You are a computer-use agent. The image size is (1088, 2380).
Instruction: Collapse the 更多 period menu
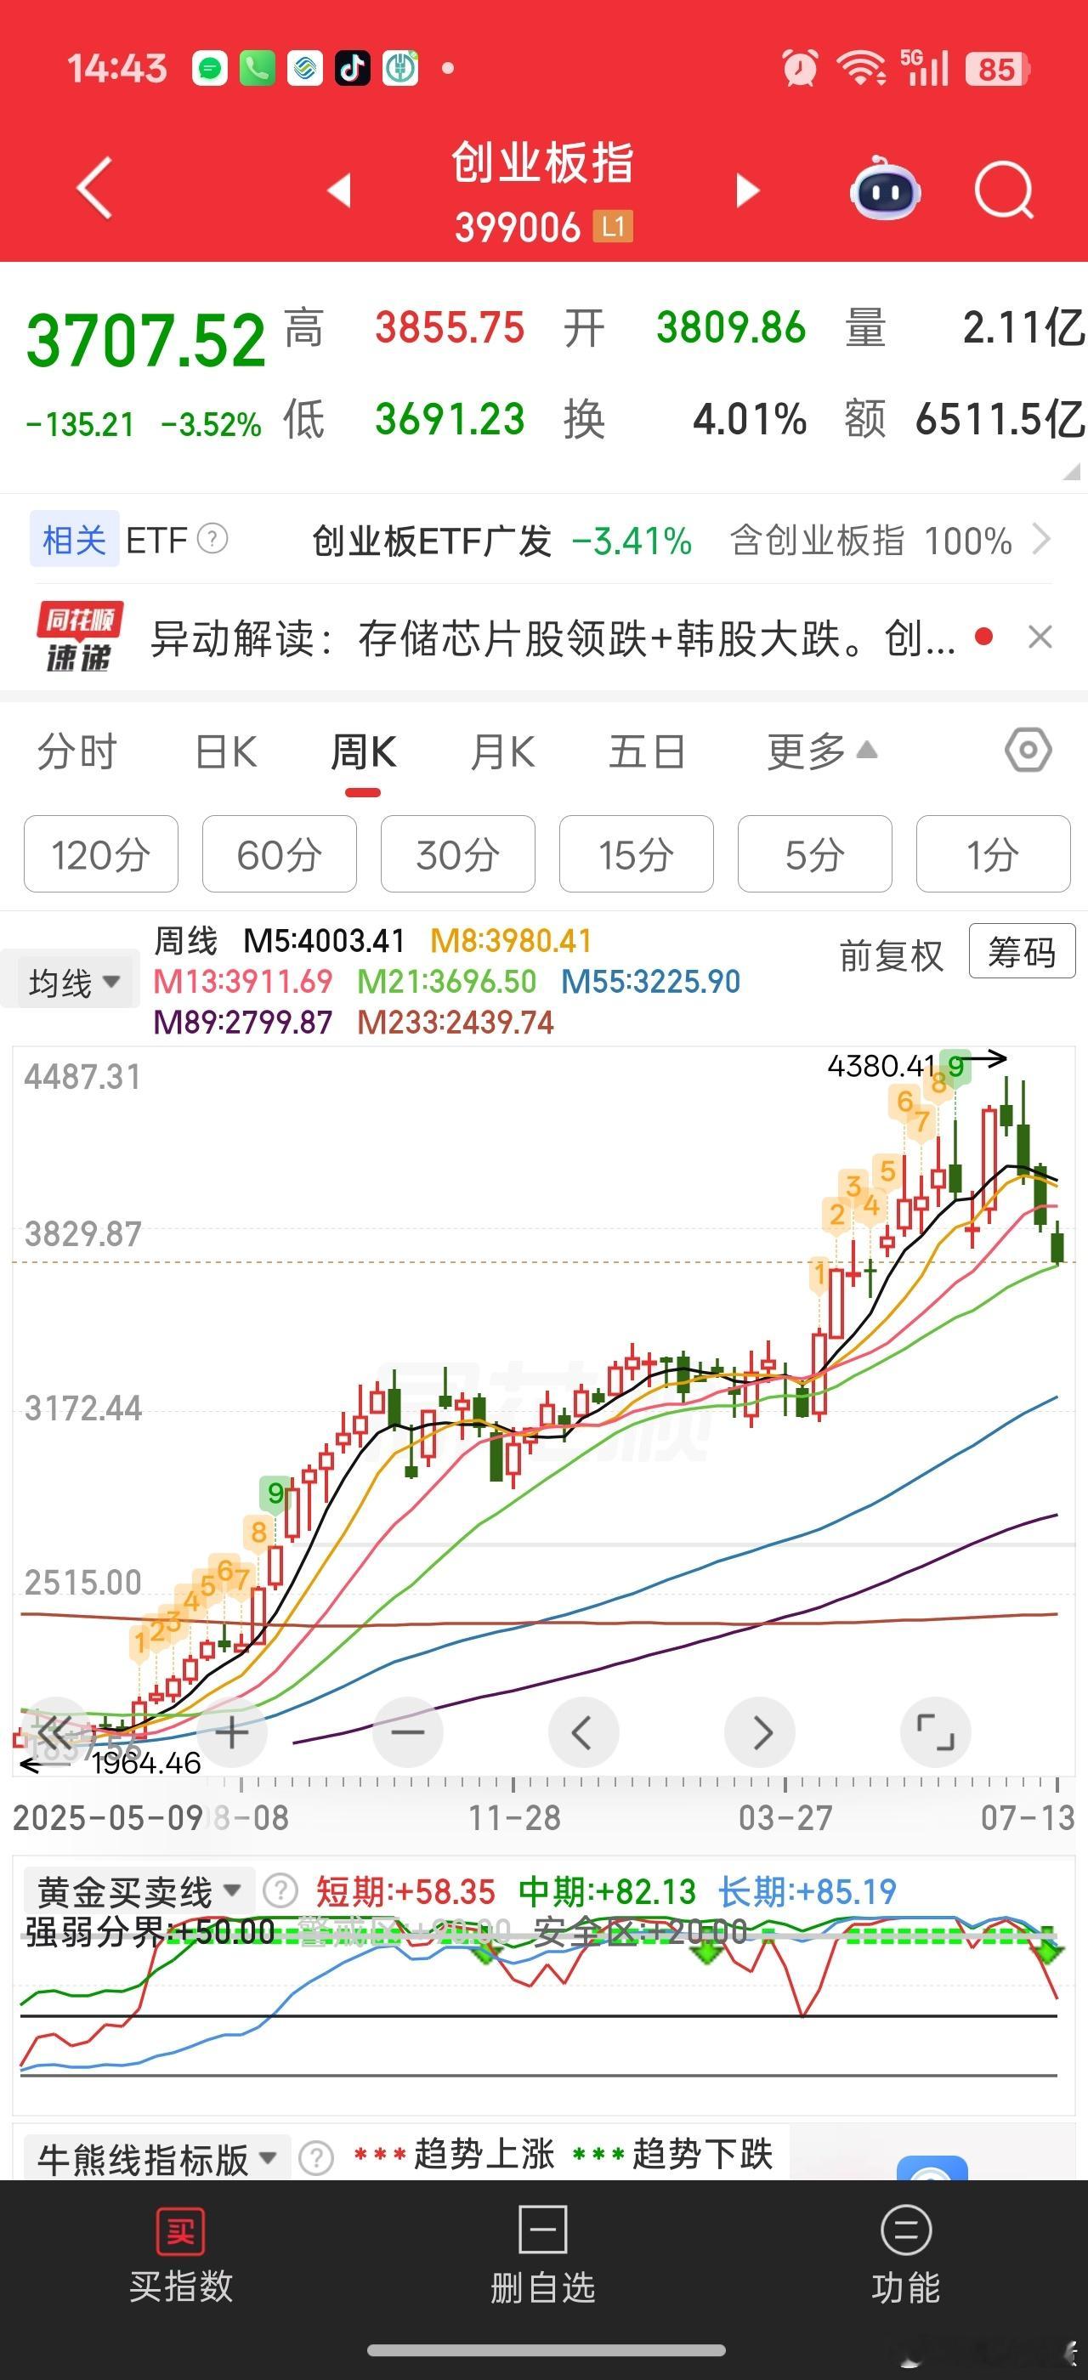tap(821, 752)
